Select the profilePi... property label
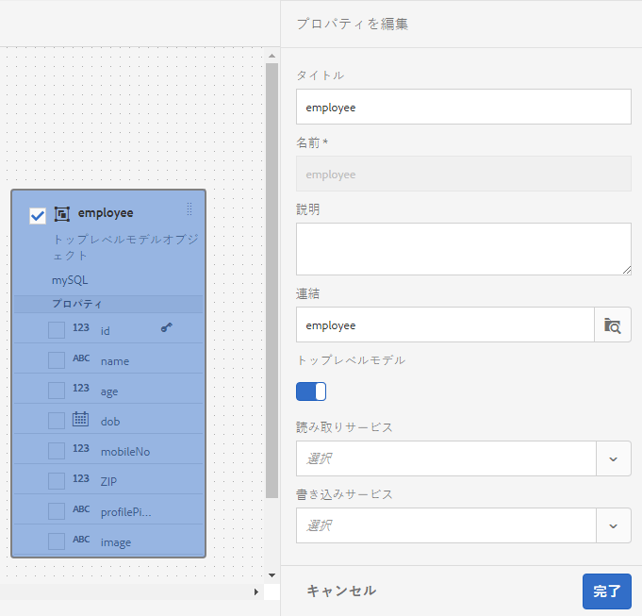Viewport: 642px width, 616px height. [x=126, y=512]
